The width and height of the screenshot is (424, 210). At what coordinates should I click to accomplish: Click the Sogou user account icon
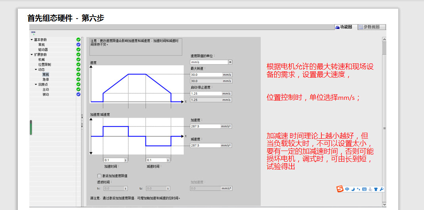(370, 189)
